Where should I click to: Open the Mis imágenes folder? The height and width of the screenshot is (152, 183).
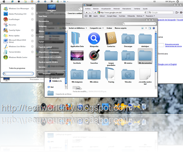(x=77, y=76)
